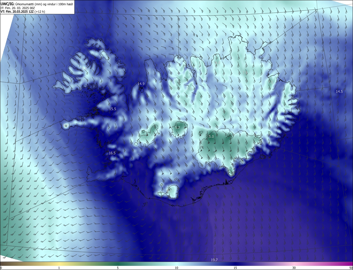Click the 50 tick on the color scale
Image resolution: width=353 pixels, height=270 pixels.
tap(351, 268)
